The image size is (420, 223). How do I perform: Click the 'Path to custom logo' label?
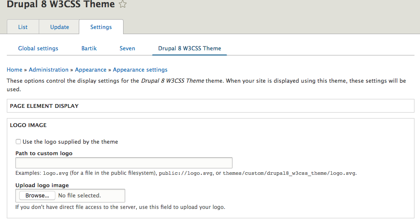click(44, 153)
